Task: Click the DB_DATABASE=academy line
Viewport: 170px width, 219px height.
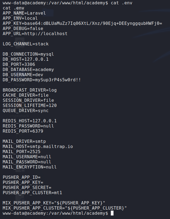Action: (x=28, y=69)
